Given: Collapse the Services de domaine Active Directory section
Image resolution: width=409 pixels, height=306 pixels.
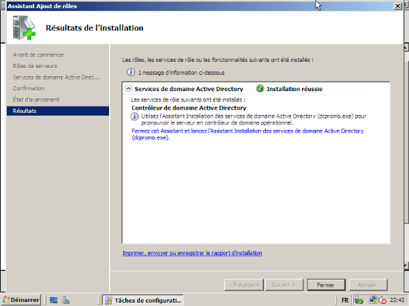Looking at the screenshot, I should 128,88.
